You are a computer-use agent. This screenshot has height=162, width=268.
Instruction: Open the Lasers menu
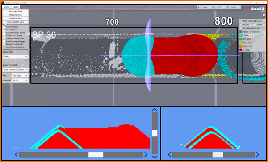click(16, 7)
